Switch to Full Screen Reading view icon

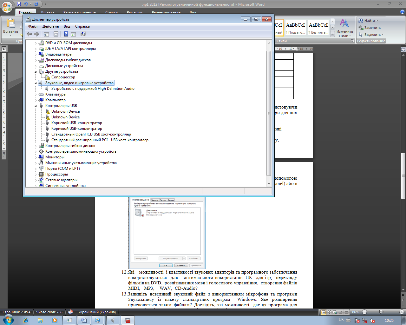tap(329, 312)
